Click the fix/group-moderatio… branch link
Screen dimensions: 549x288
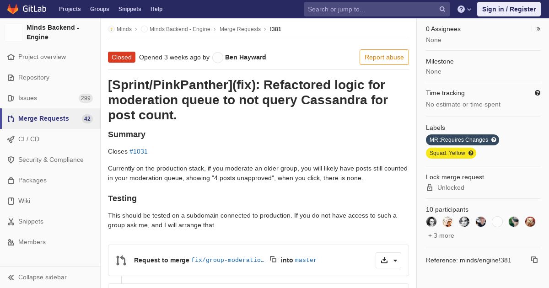point(228,260)
